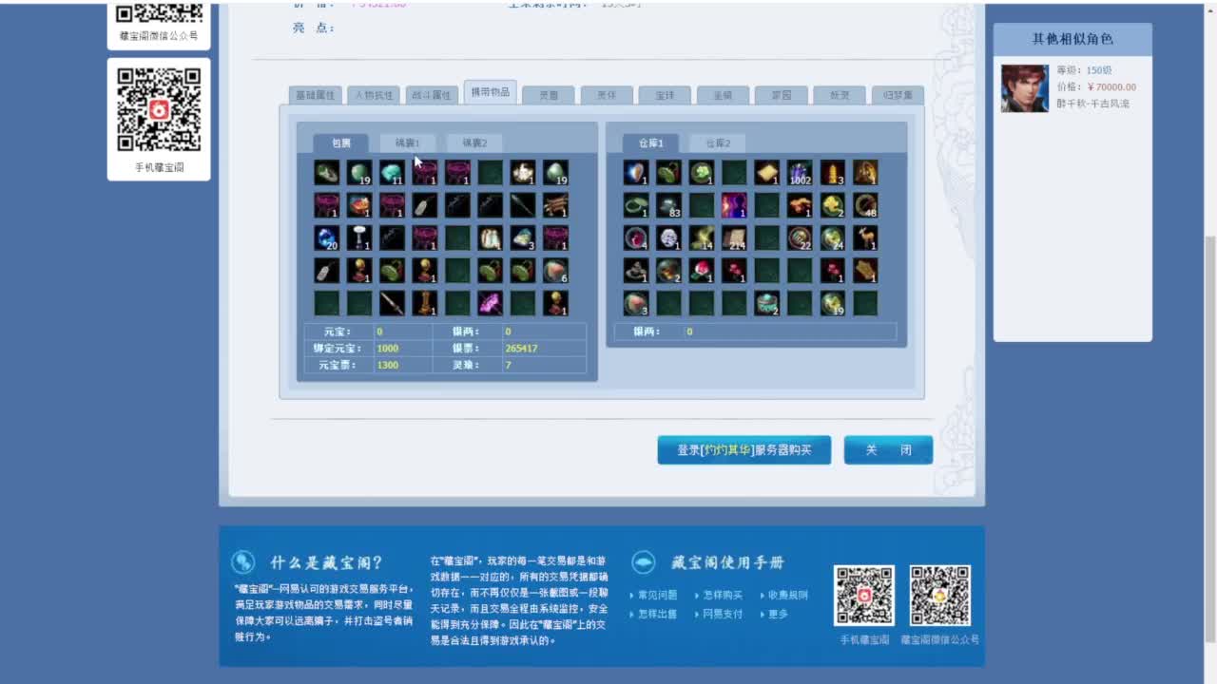Open similar character 醉千秋-千古风流

(1092, 104)
